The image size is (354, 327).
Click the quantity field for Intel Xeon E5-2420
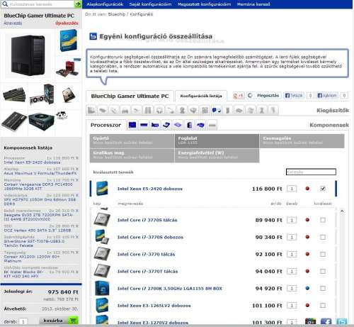292,189
